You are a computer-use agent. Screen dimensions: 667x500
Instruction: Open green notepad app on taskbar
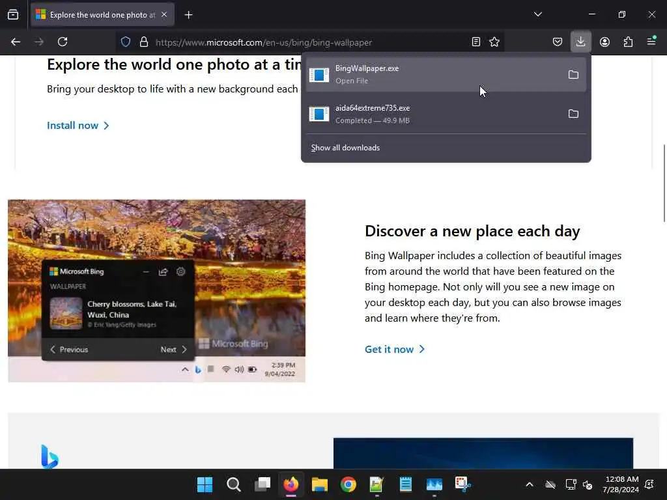pos(377,484)
